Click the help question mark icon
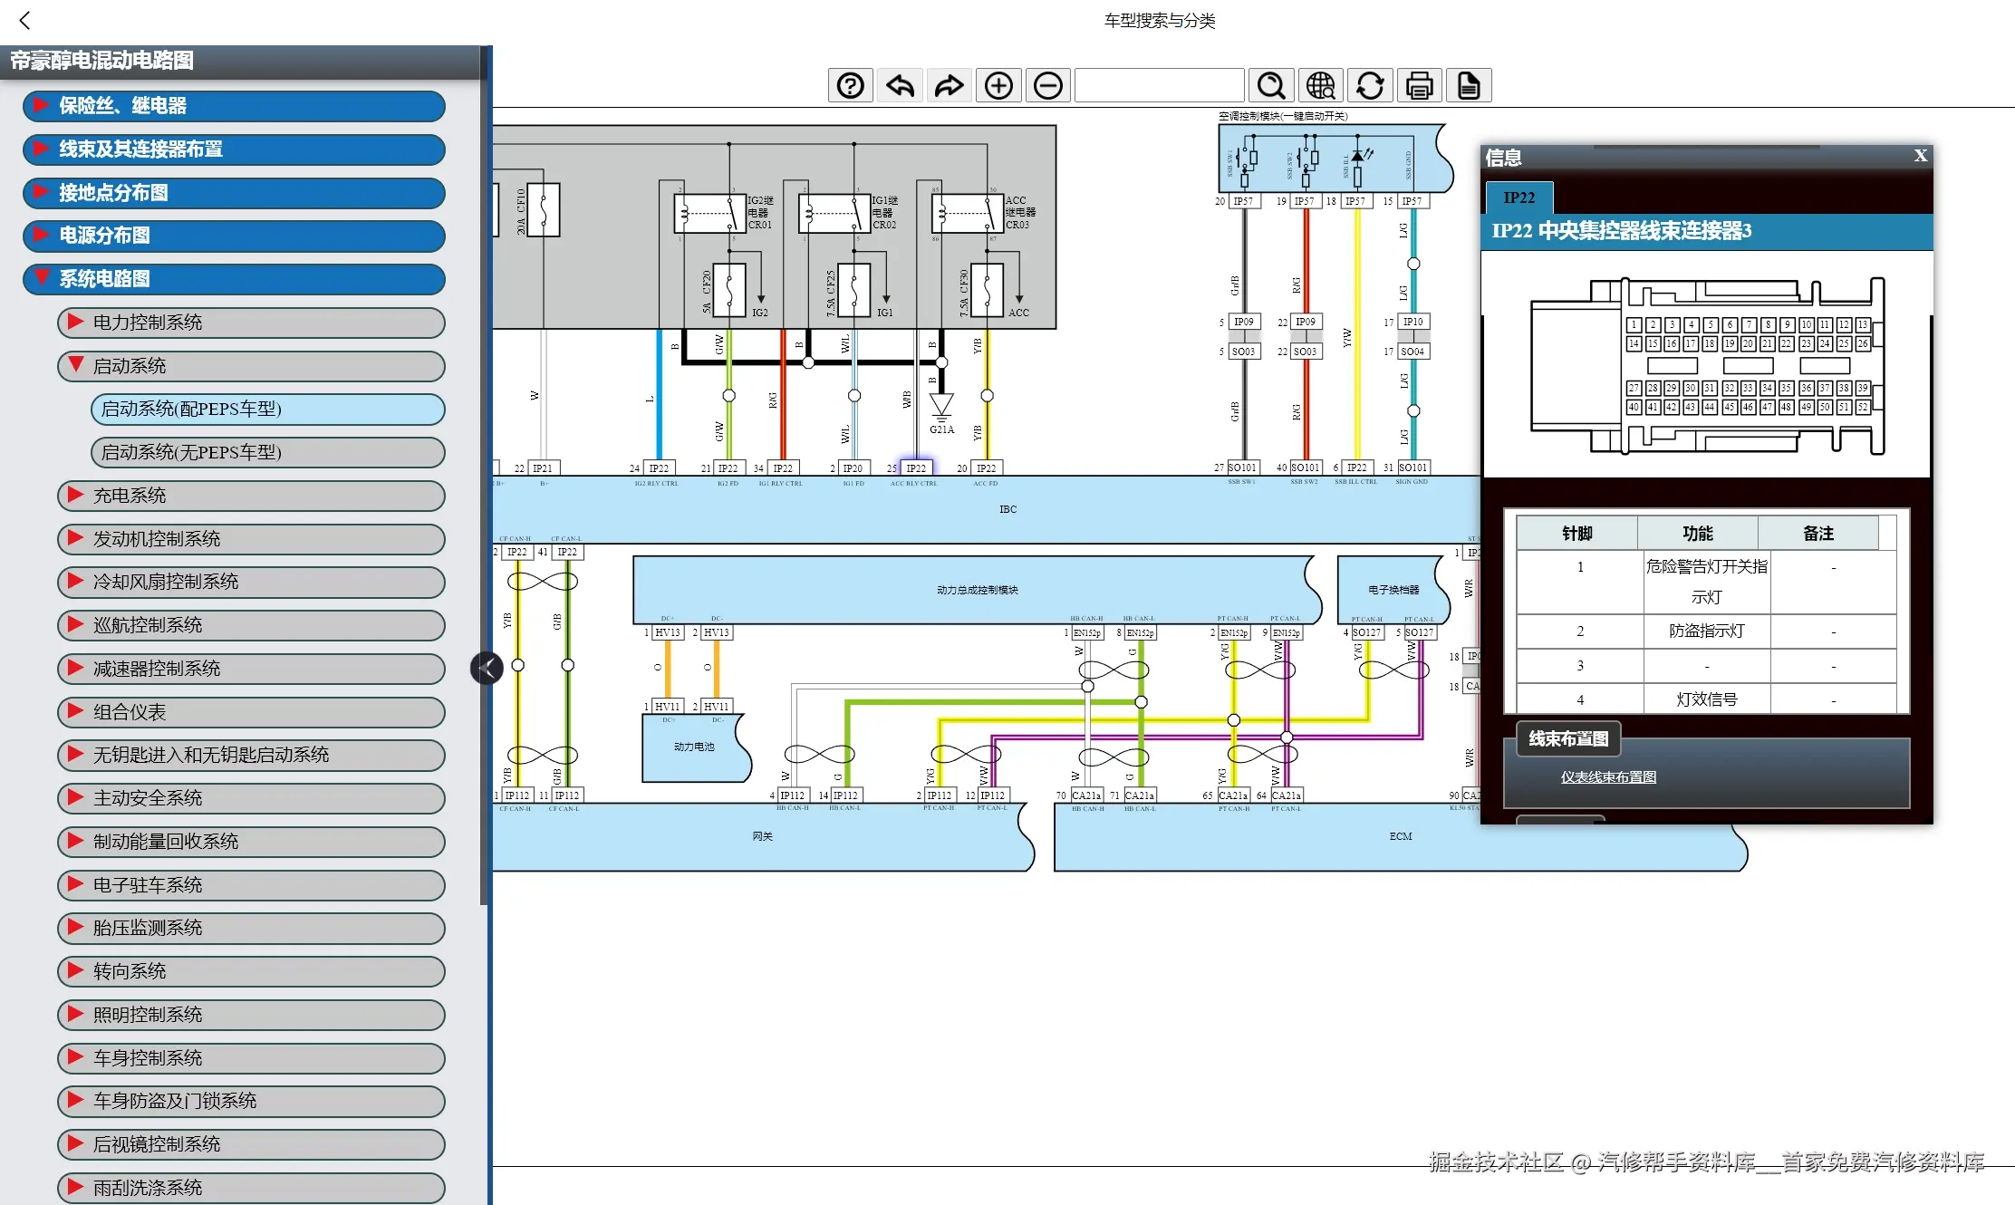2015x1205 pixels. click(850, 86)
